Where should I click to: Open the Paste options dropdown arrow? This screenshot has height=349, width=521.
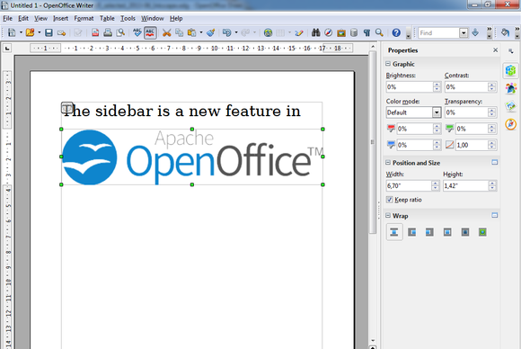[x=201, y=32]
